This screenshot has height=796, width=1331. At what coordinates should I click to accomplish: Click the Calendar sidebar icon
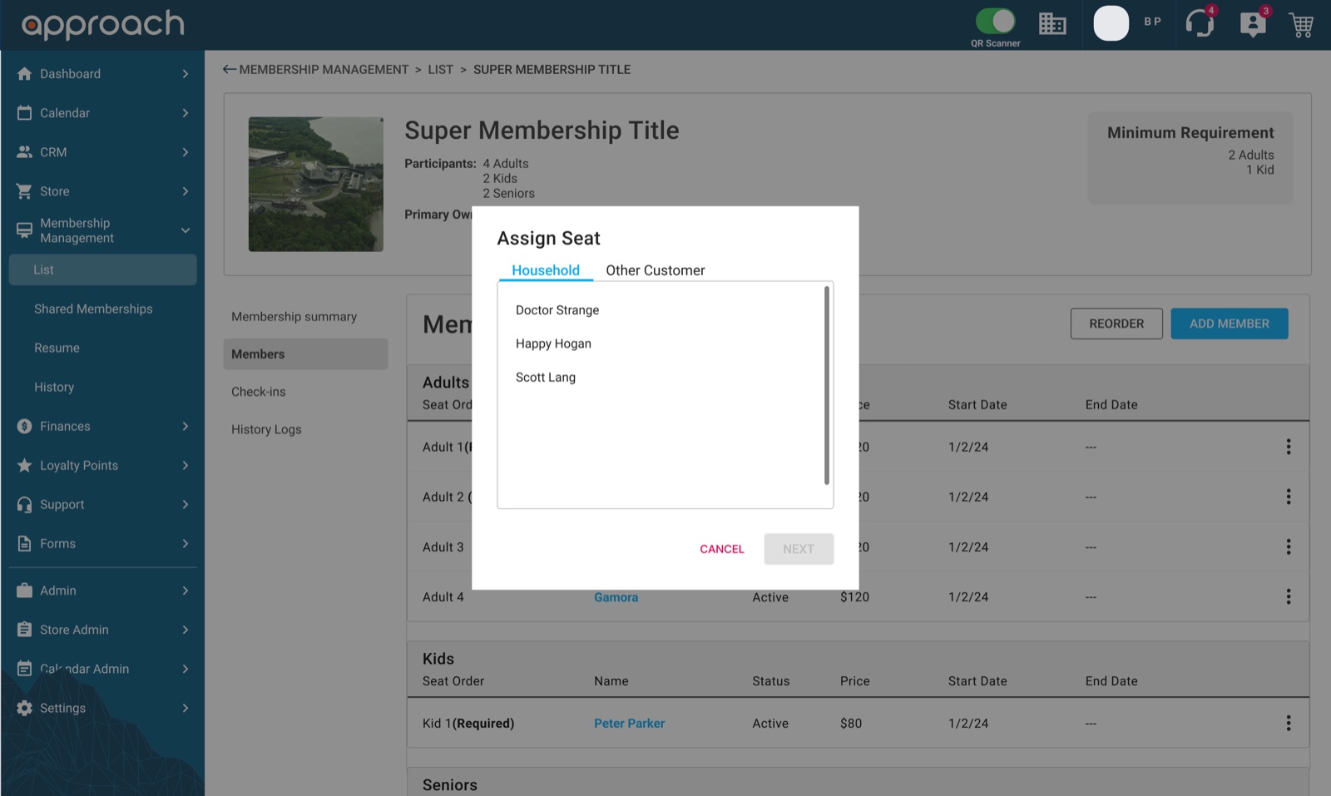coord(24,112)
